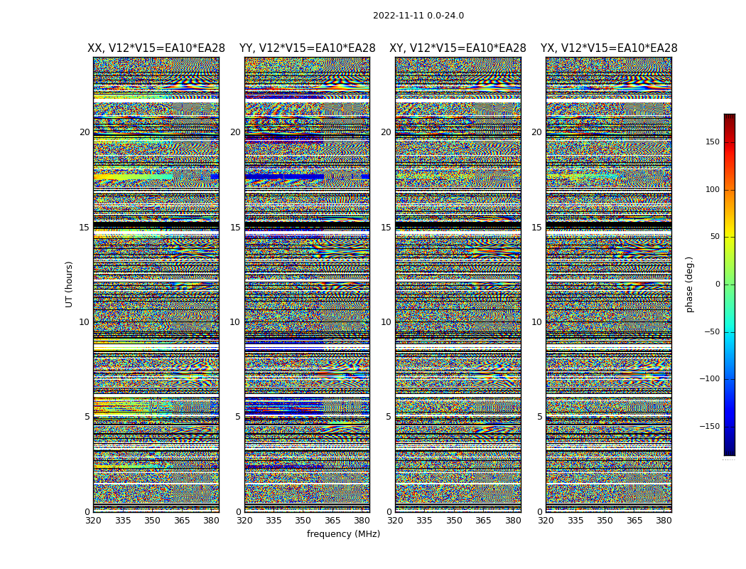Click the 20 hour tick on XY plot
Screen dimensions: 746x569
pos(386,132)
